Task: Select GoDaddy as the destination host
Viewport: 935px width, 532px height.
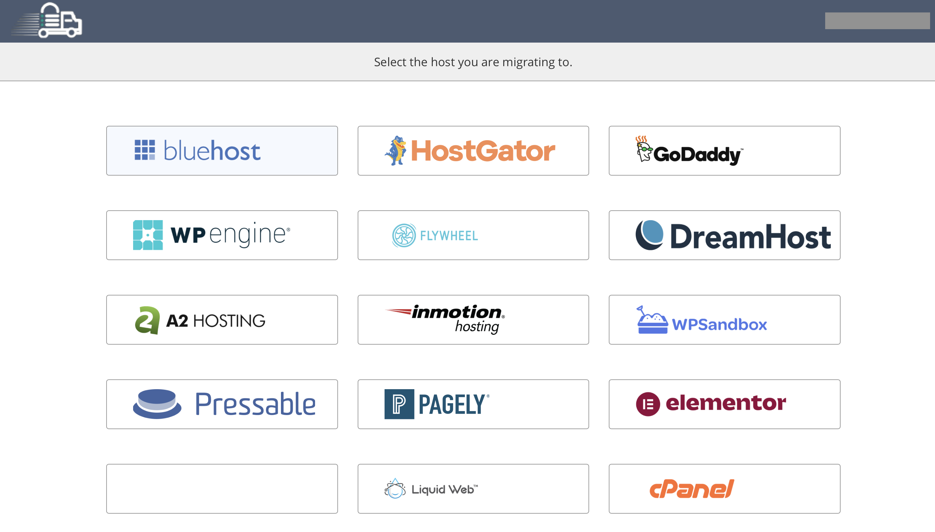Action: [725, 150]
